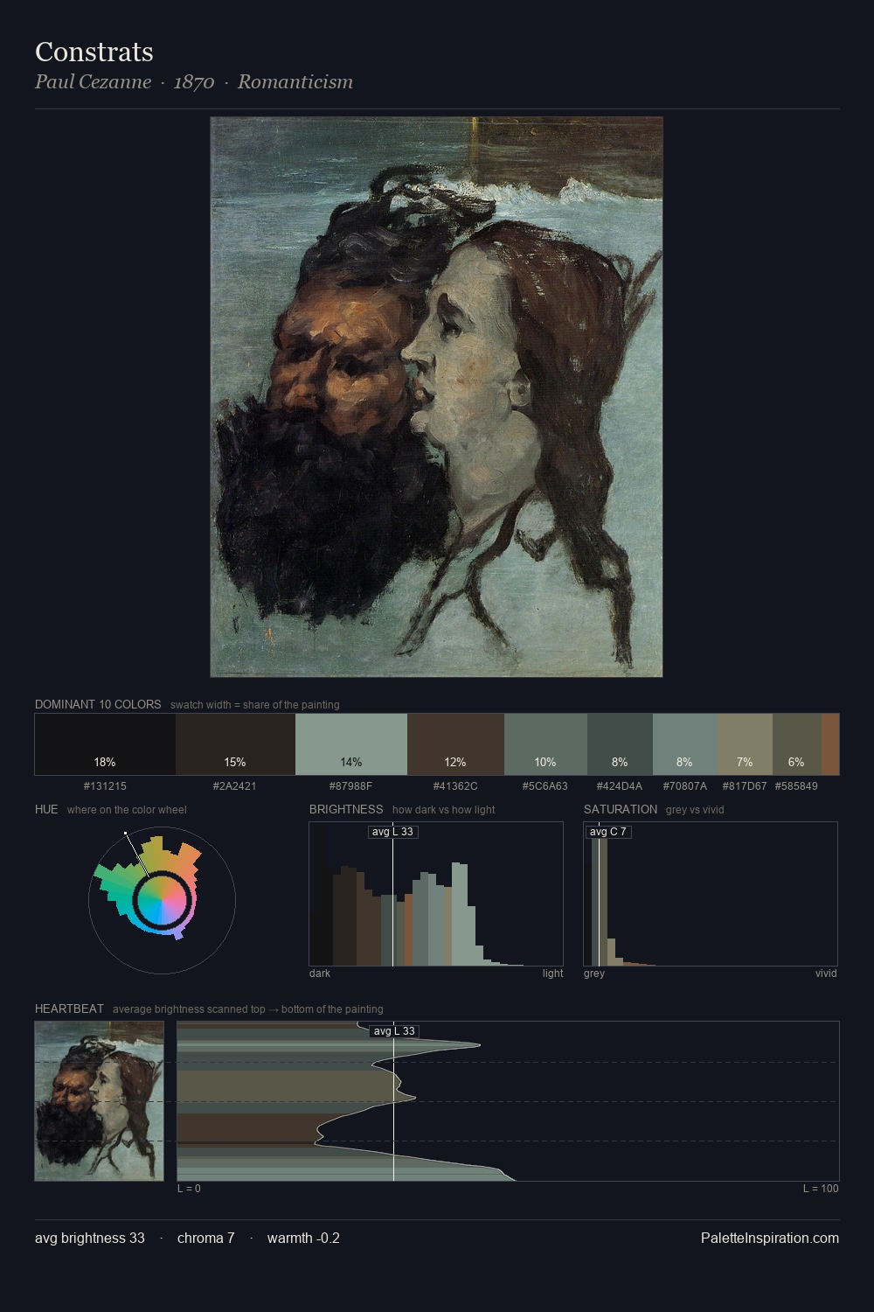This screenshot has height=1312, width=874.
Task: Click the narrow unlabeled rust-brown swatch at palette end
Action: 830,744
